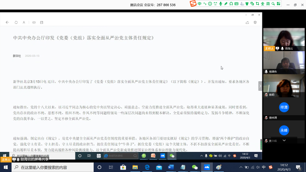Open Sogou skin shirt icon
Image resolution: width=306 pixels, height=172 pixels.
pyautogui.click(x=247, y=4)
